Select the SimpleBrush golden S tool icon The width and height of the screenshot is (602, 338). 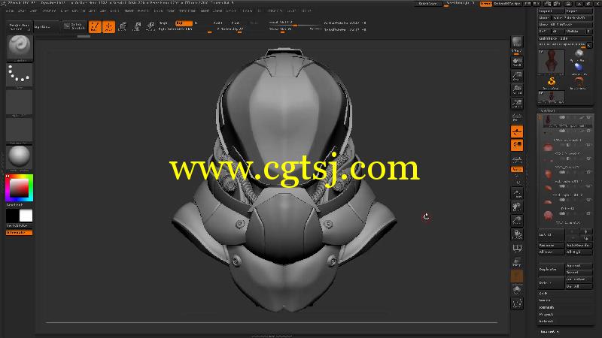(552, 82)
